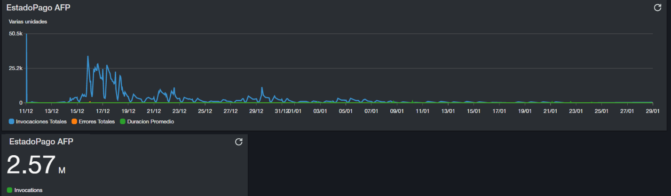Refresh the EstadoPago AFP line chart widget

(657, 8)
